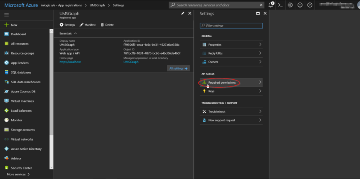The width and height of the screenshot is (360, 179).
Task: Expand More services in sidebar
Action: pyautogui.click(x=18, y=175)
